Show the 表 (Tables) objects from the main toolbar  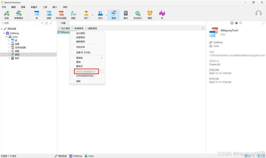click(37, 15)
